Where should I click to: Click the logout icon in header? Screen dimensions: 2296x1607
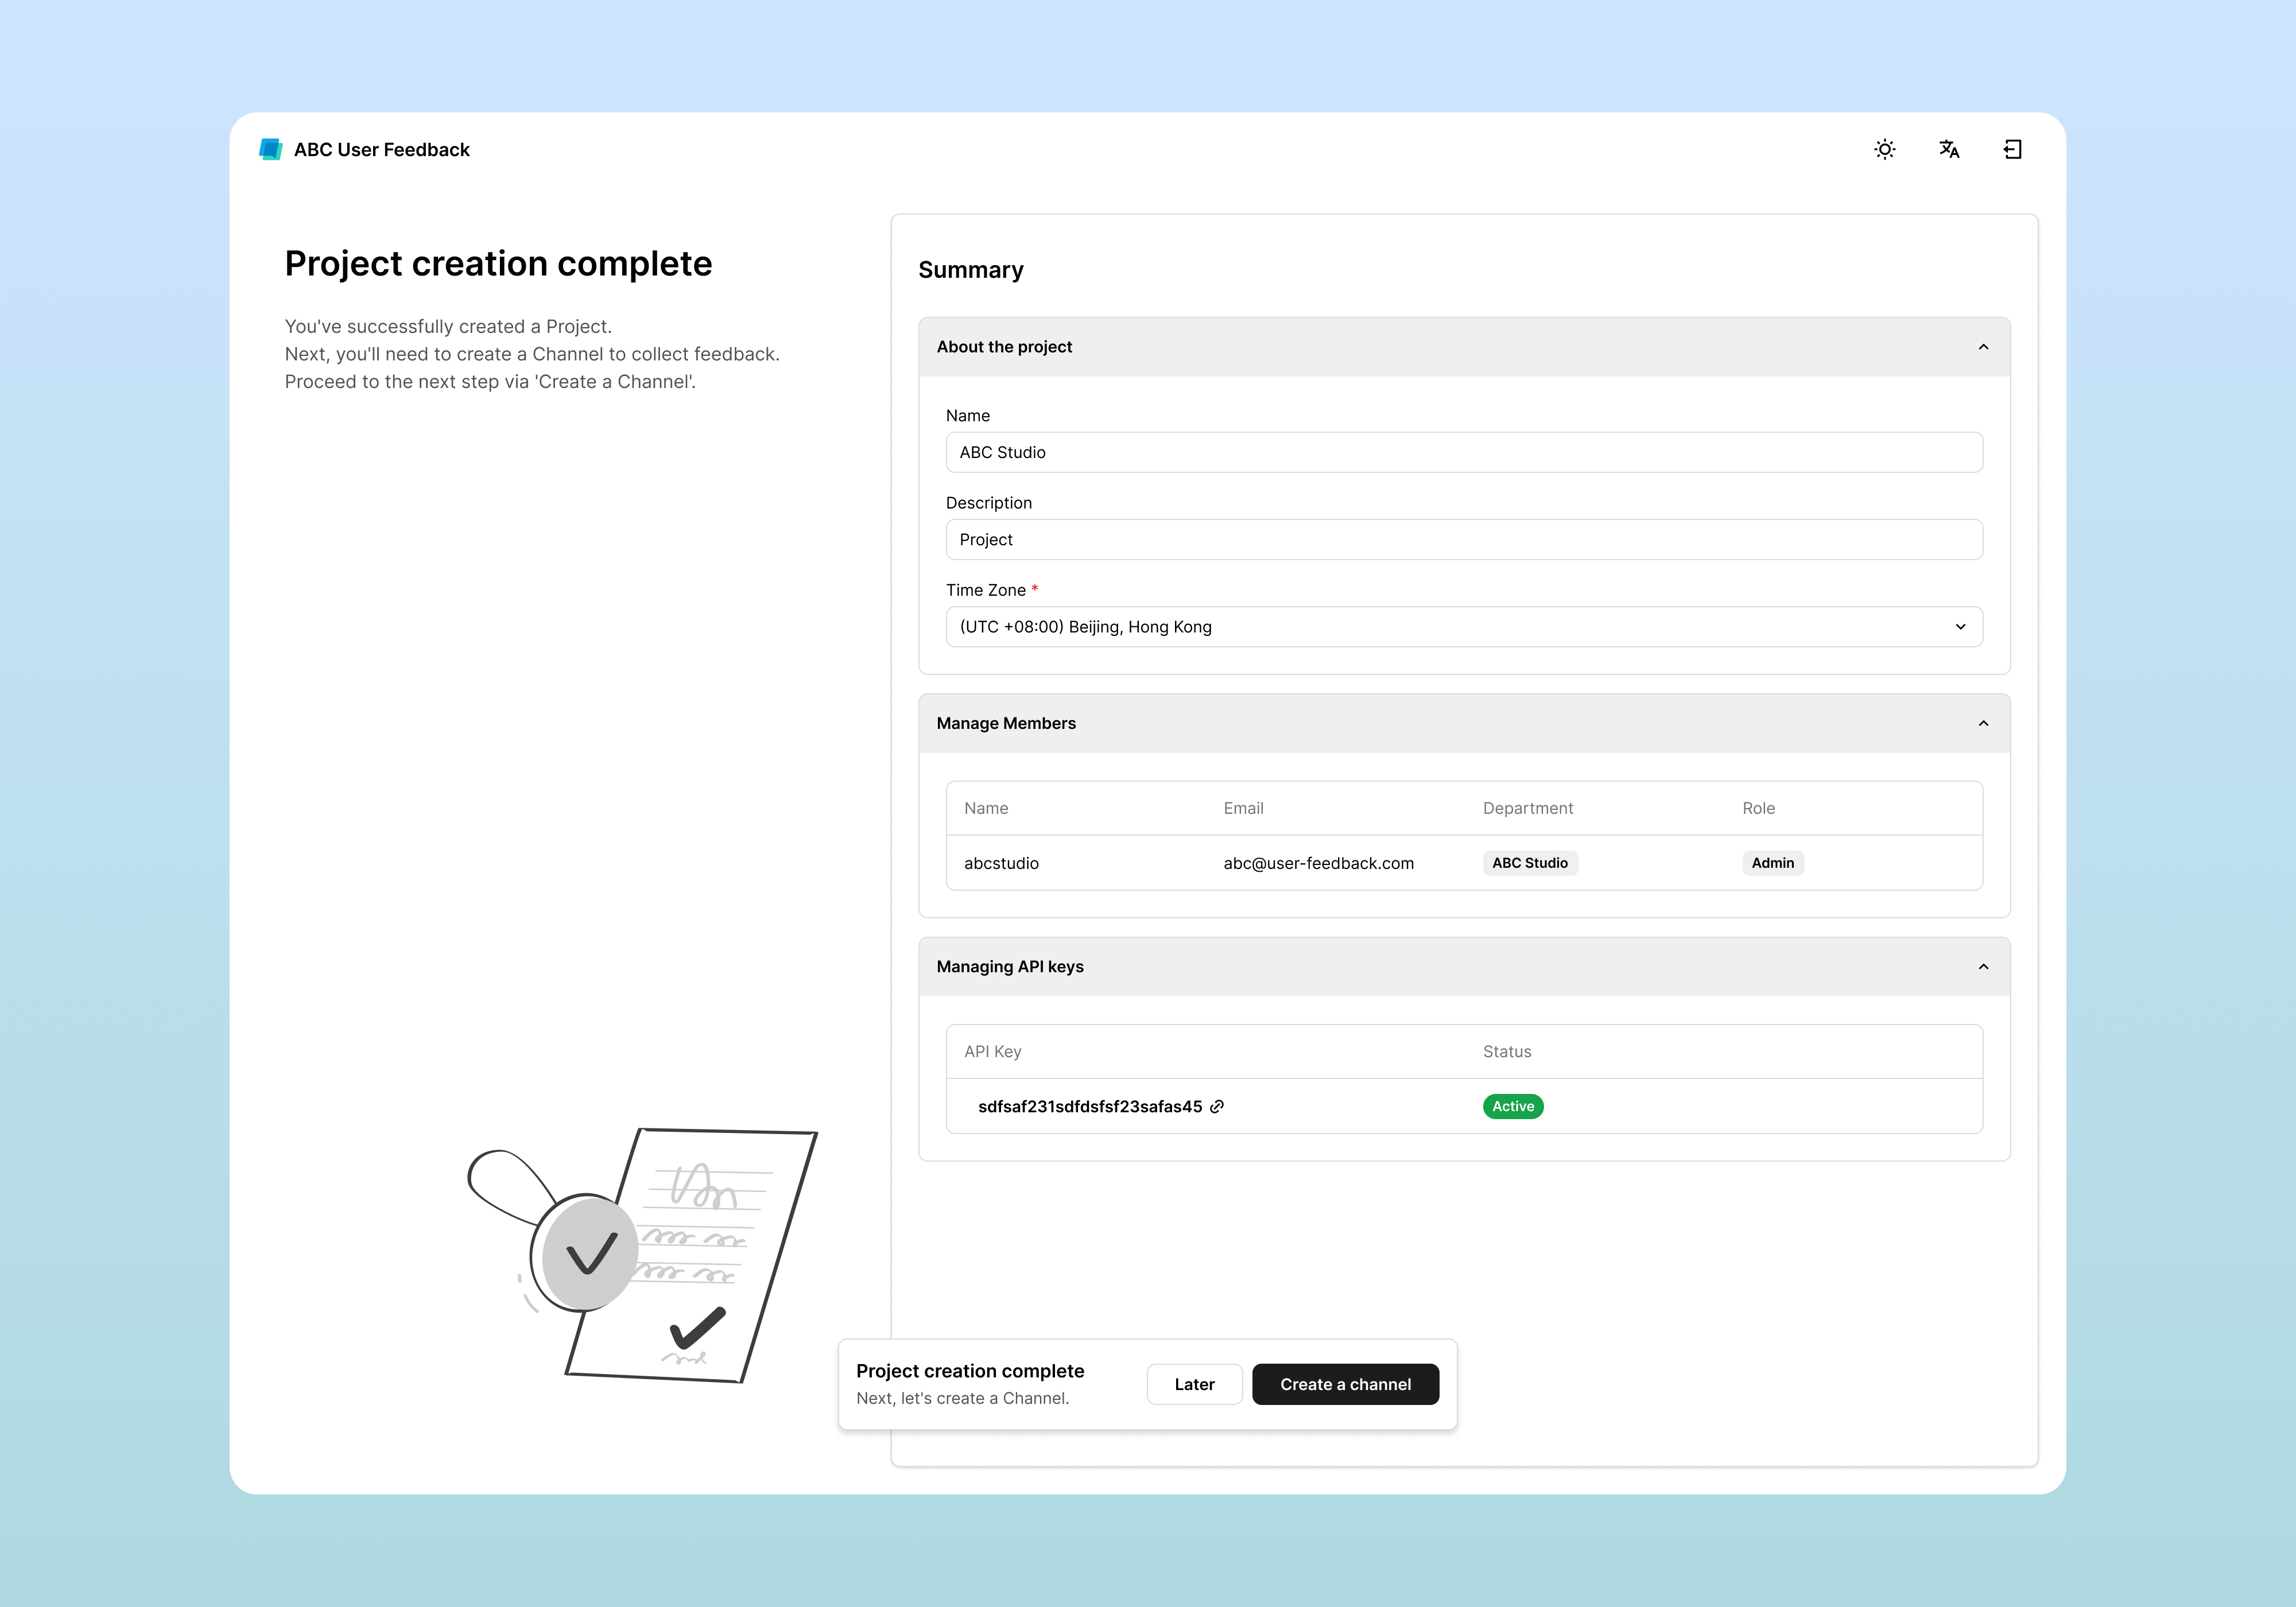click(2012, 149)
